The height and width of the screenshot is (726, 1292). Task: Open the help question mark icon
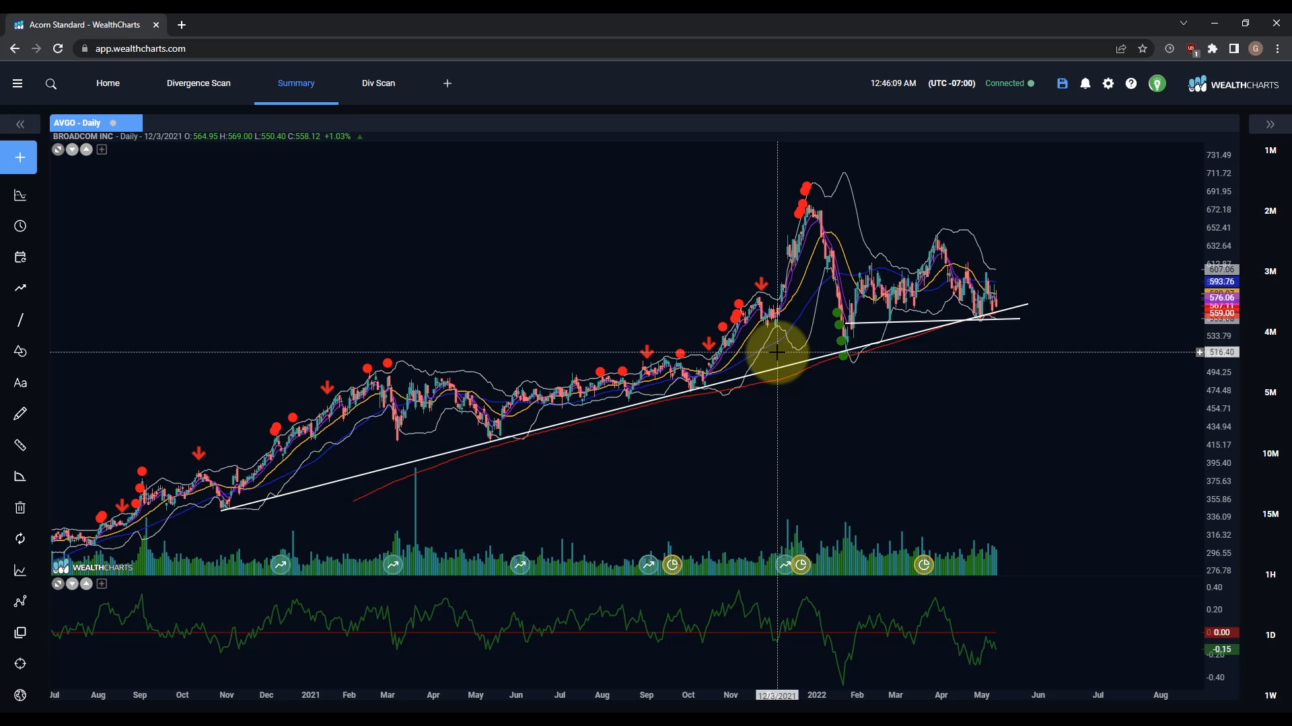coord(1131,83)
